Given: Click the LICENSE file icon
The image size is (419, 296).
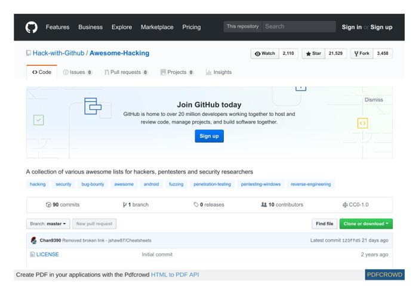Looking at the screenshot, I should click(x=33, y=254).
